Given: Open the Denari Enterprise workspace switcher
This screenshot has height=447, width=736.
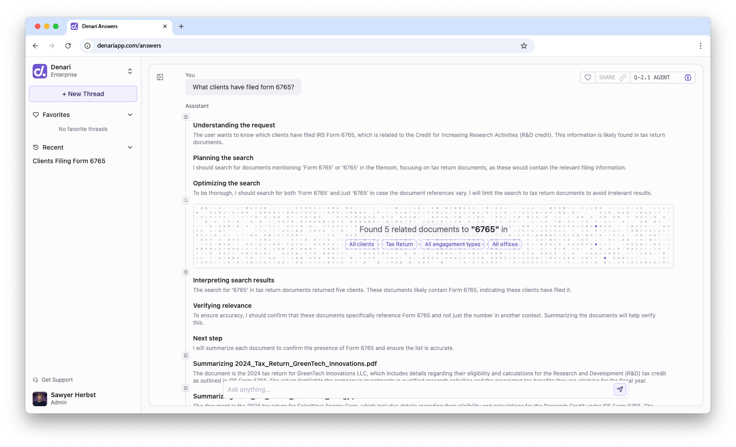Looking at the screenshot, I should click(130, 71).
